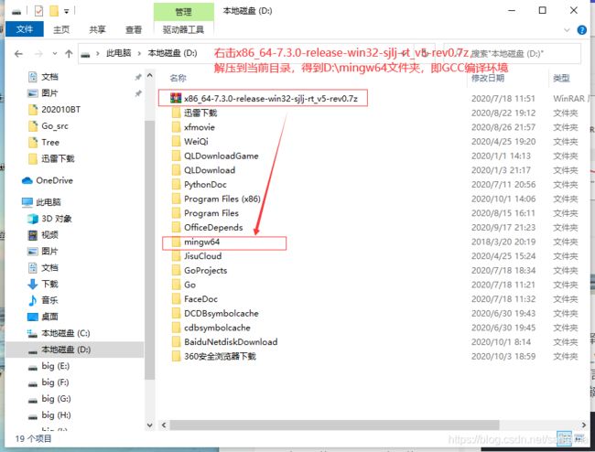Select 本地磁盘 (D:) drive in sidebar
Viewport: 595px width, 452px height.
[74, 350]
